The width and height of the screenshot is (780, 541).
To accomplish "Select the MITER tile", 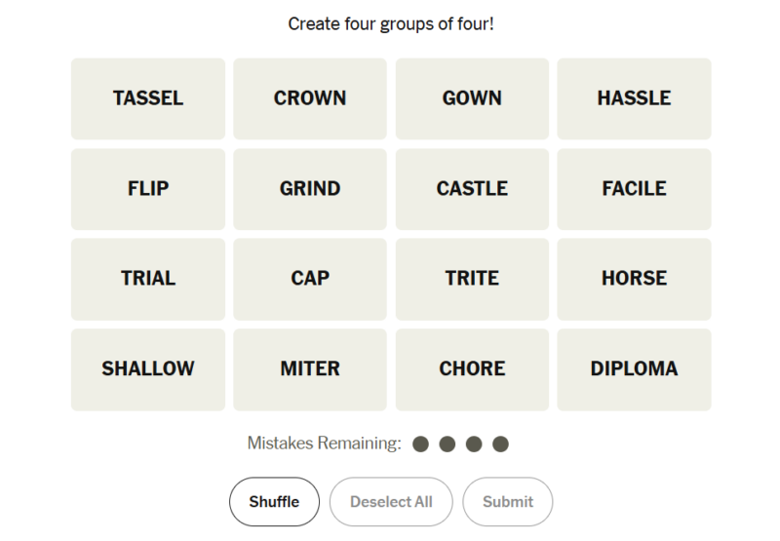I will pyautogui.click(x=310, y=369).
